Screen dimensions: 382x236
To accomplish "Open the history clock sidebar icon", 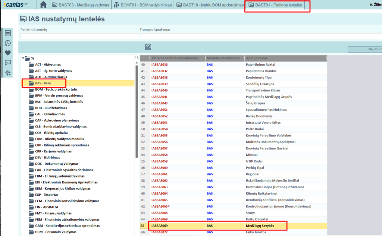I will click(x=8, y=43).
